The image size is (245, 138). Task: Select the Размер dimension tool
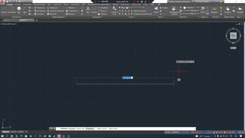tap(94, 10)
